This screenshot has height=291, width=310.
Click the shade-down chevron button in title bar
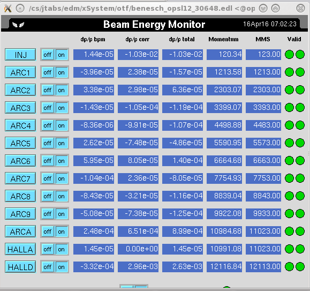pos(263,9)
